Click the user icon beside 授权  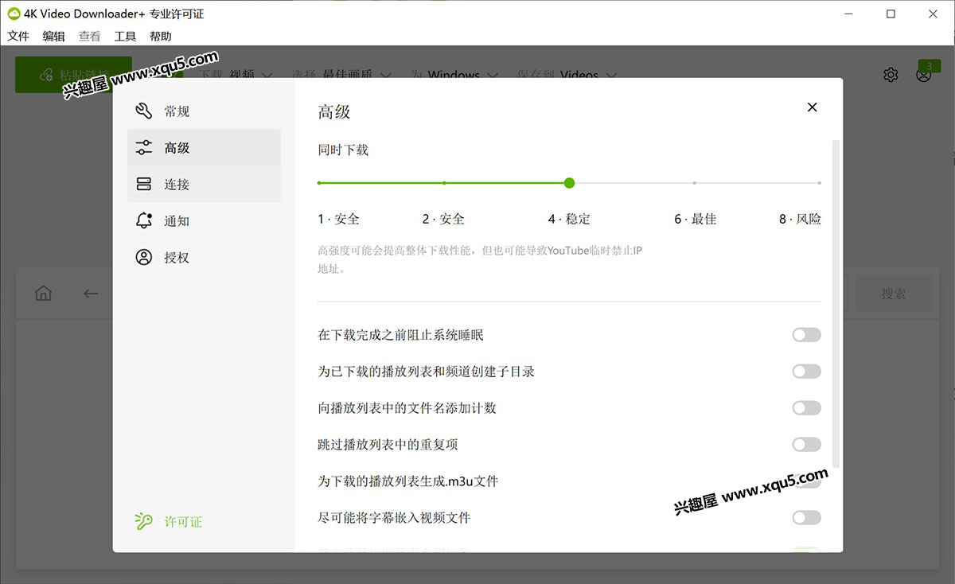[x=144, y=258]
